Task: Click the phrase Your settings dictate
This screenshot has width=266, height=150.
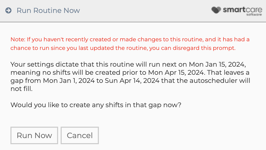Action: tap(44, 65)
